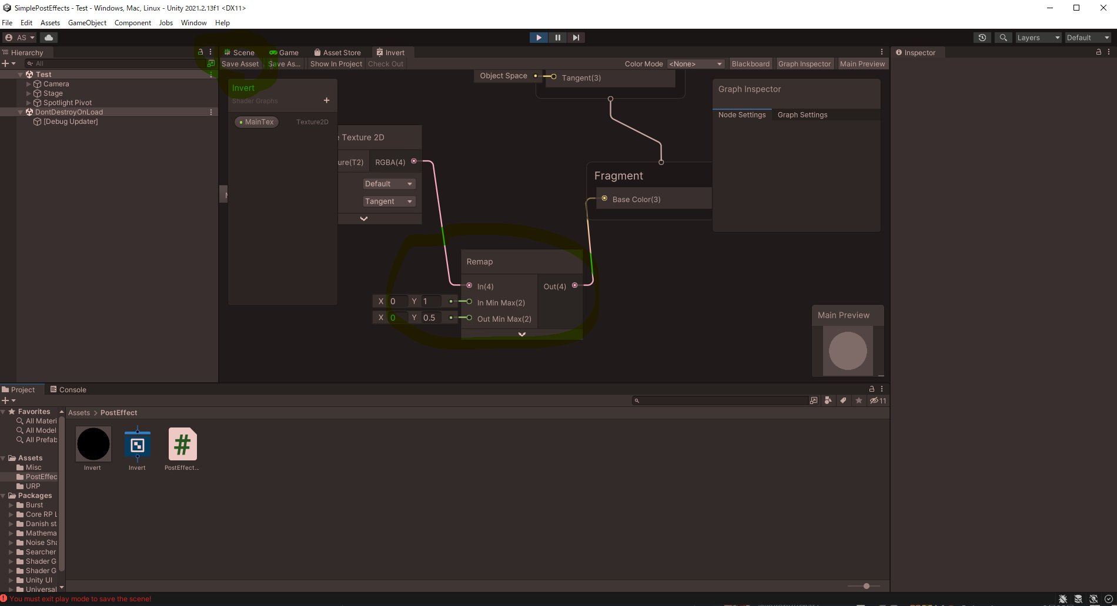Screen dimensions: 1117x606
Task: Filter Project assets by type
Action: point(828,400)
